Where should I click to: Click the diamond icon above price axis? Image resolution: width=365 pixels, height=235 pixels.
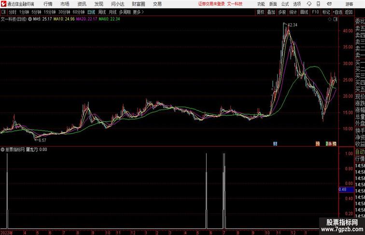(x=330, y=19)
